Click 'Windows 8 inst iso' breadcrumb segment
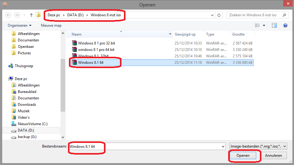 point(106,15)
